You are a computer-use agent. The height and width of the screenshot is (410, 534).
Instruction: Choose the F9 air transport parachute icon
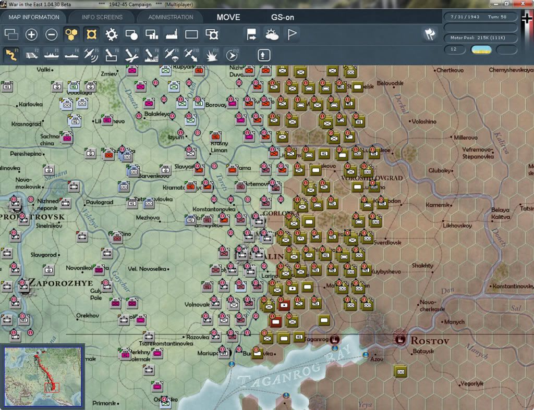[171, 55]
